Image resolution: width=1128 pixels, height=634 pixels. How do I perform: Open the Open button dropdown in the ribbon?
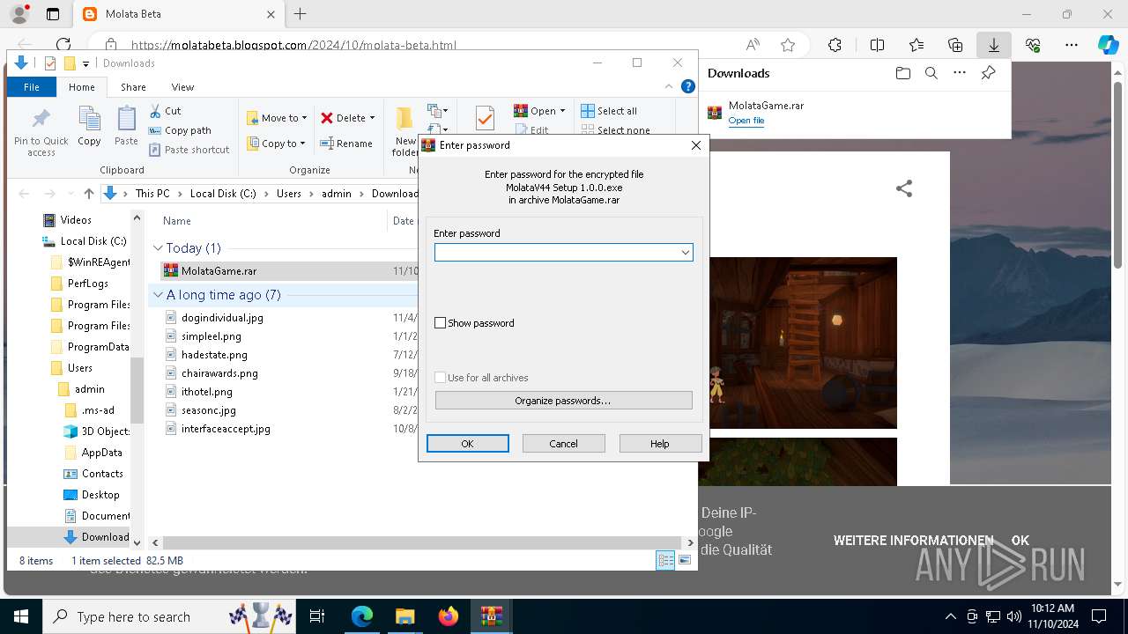pos(562,111)
